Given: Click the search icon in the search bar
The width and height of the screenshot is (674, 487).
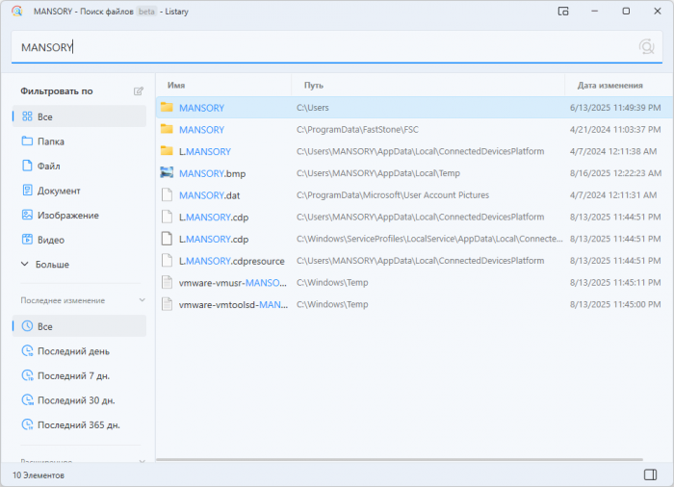Looking at the screenshot, I should 646,46.
